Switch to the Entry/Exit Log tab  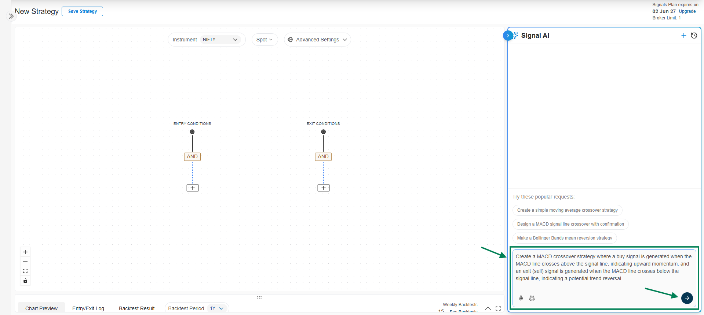[88, 308]
